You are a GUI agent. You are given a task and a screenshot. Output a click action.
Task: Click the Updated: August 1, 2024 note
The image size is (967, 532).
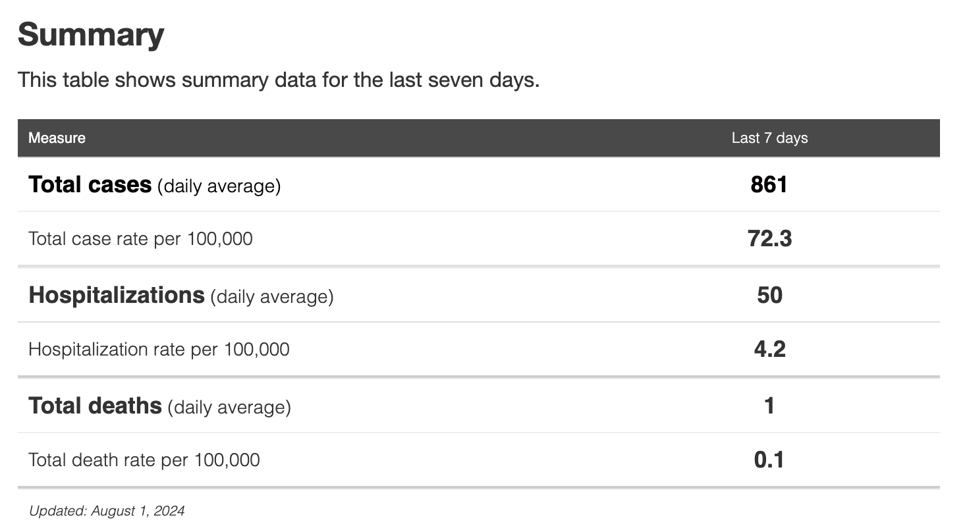[x=107, y=511]
